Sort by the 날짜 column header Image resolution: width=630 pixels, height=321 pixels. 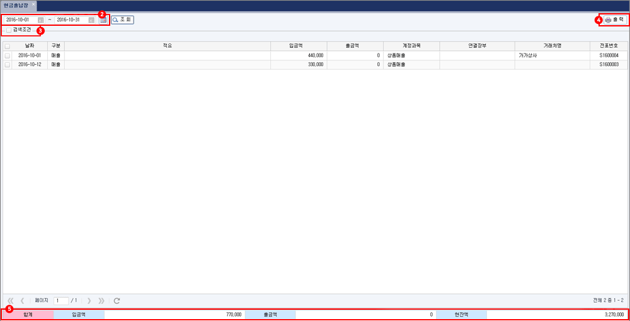pos(30,46)
